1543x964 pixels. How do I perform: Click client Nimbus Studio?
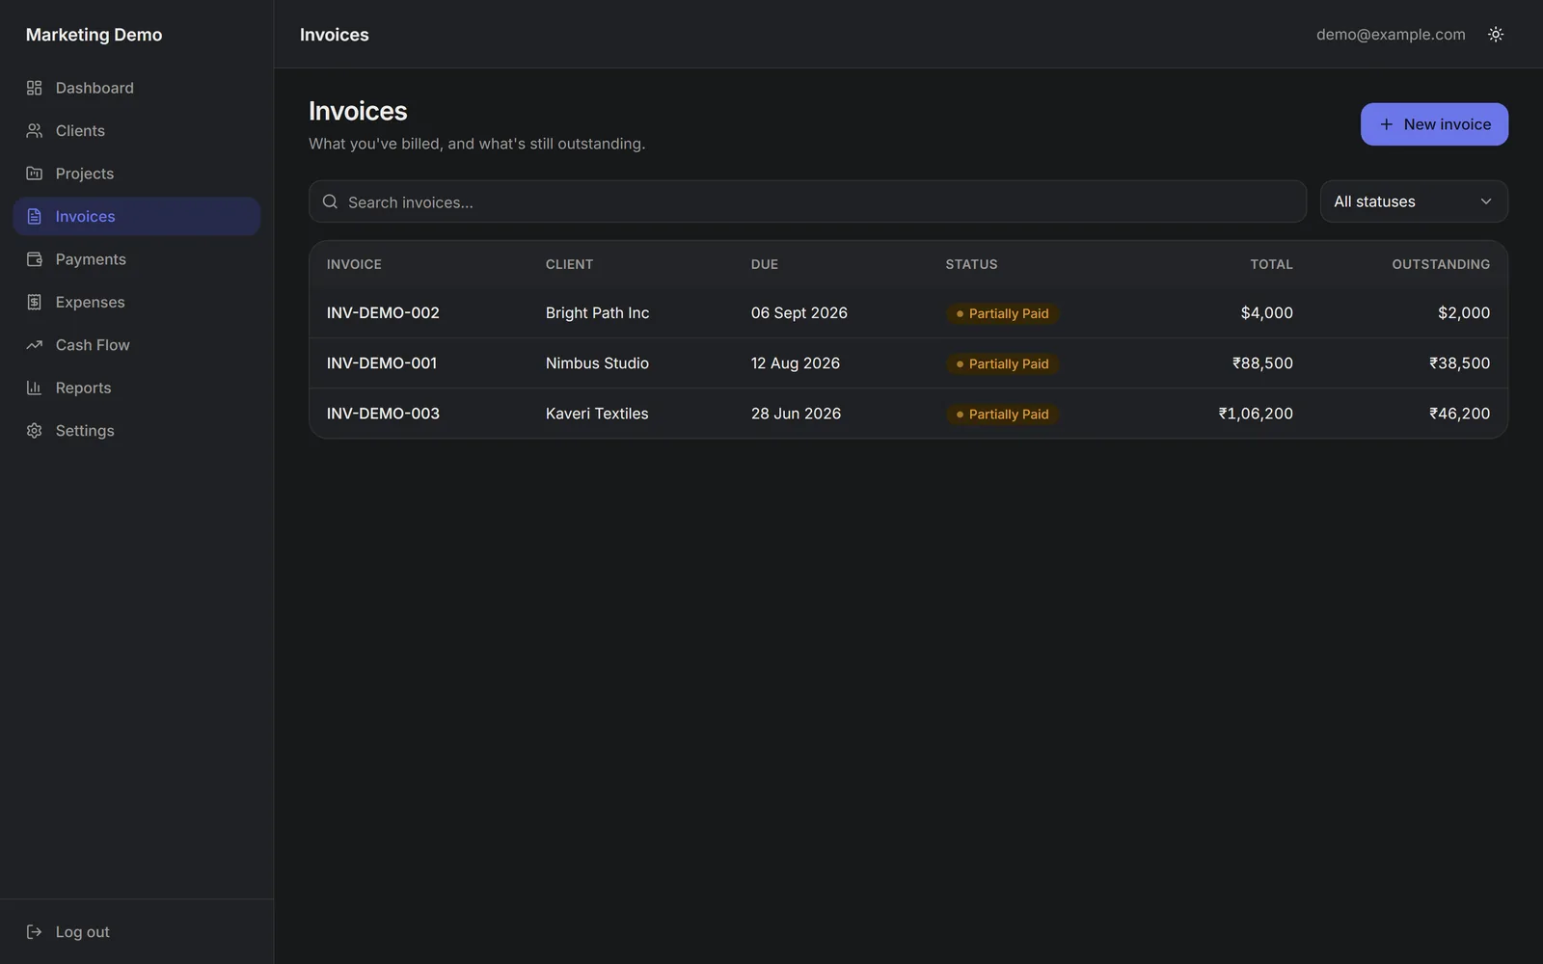[x=597, y=362]
